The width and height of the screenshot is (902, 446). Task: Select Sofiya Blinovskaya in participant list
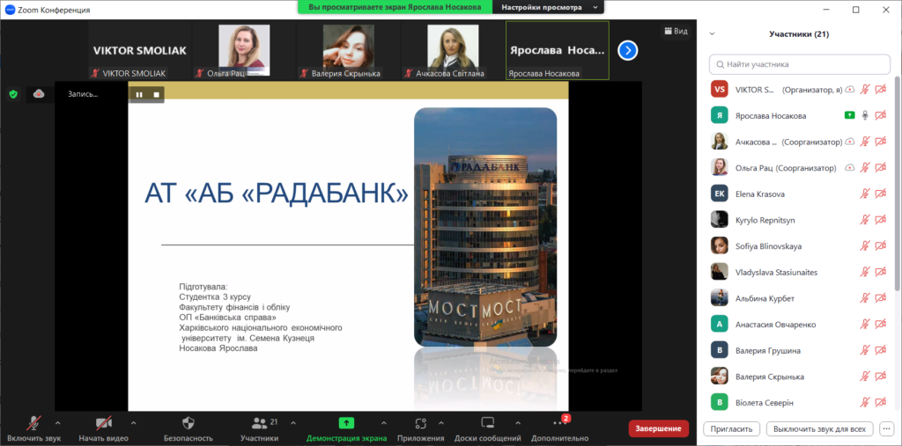(798, 246)
